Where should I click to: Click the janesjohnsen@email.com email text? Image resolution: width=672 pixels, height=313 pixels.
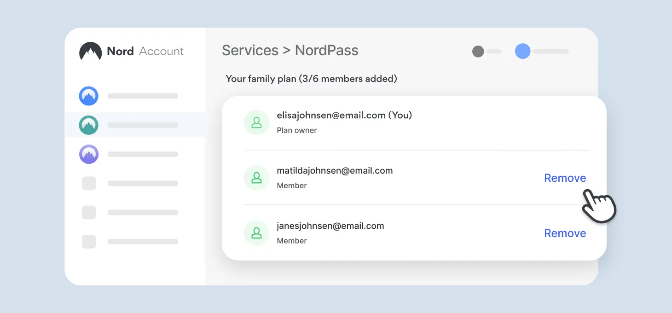(x=330, y=226)
